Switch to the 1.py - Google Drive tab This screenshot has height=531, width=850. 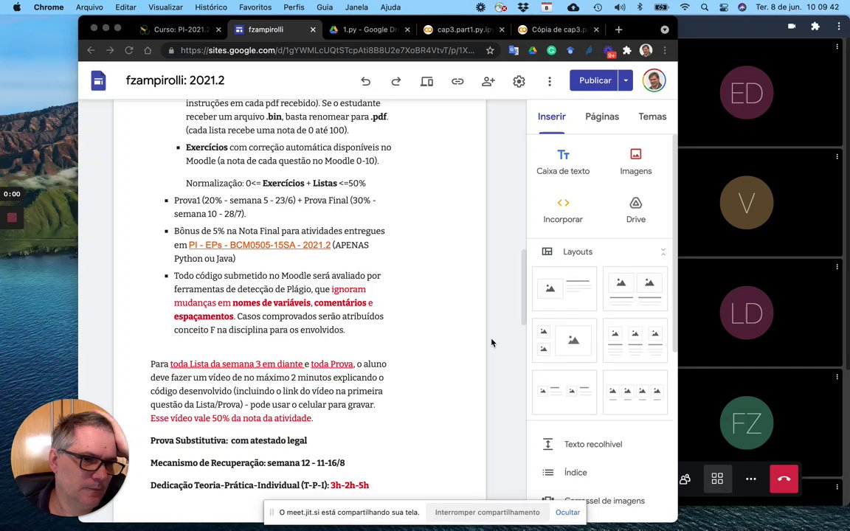369,29
